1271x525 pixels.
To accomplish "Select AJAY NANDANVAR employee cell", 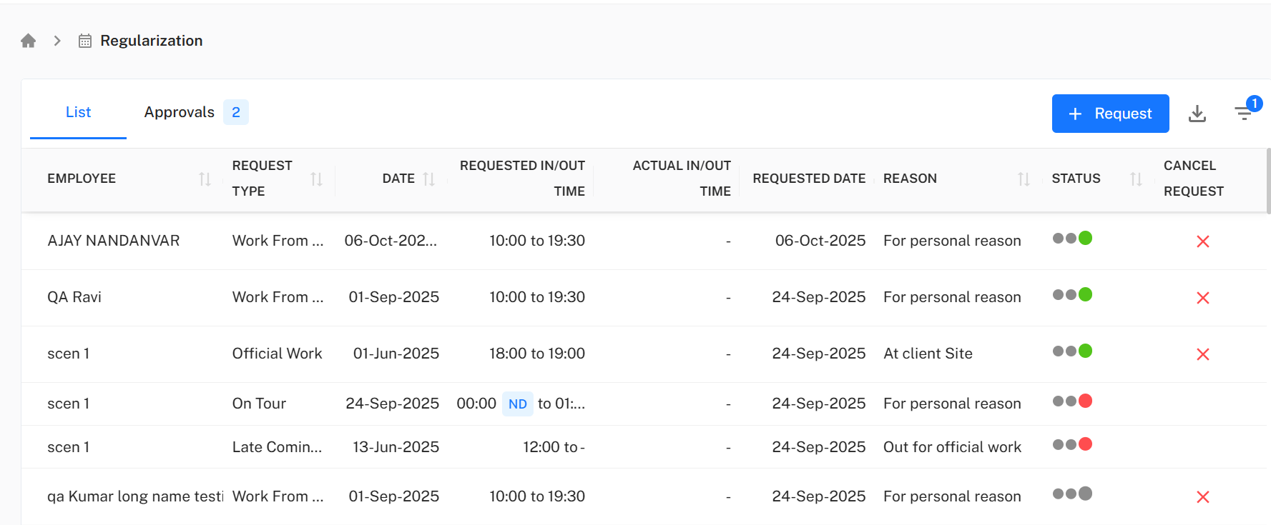I will point(114,241).
